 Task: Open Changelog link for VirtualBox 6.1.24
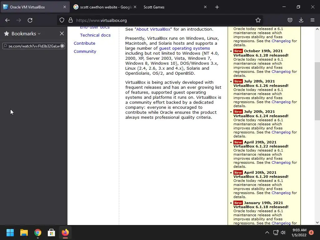(281, 132)
